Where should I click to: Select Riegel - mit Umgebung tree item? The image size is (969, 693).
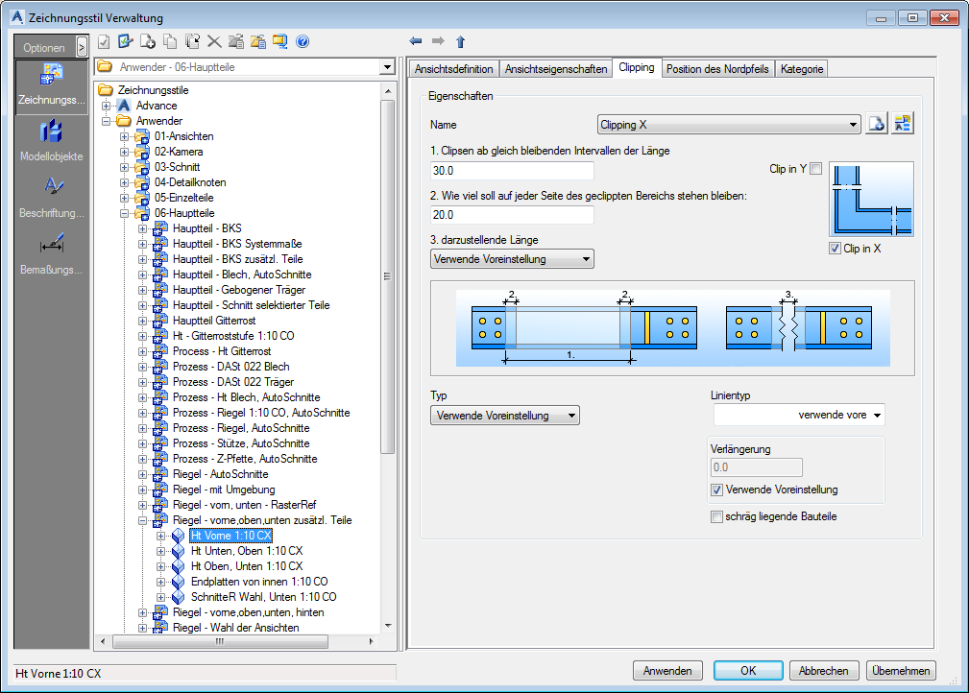[x=224, y=490]
